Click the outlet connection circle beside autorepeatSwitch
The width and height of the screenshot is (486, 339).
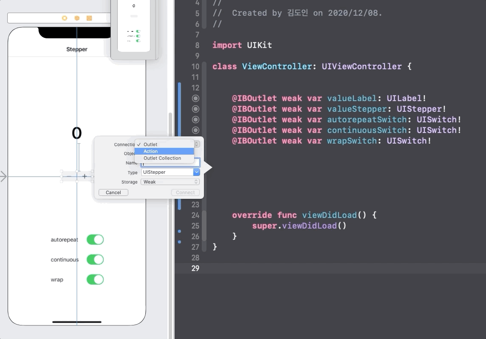tap(195, 120)
